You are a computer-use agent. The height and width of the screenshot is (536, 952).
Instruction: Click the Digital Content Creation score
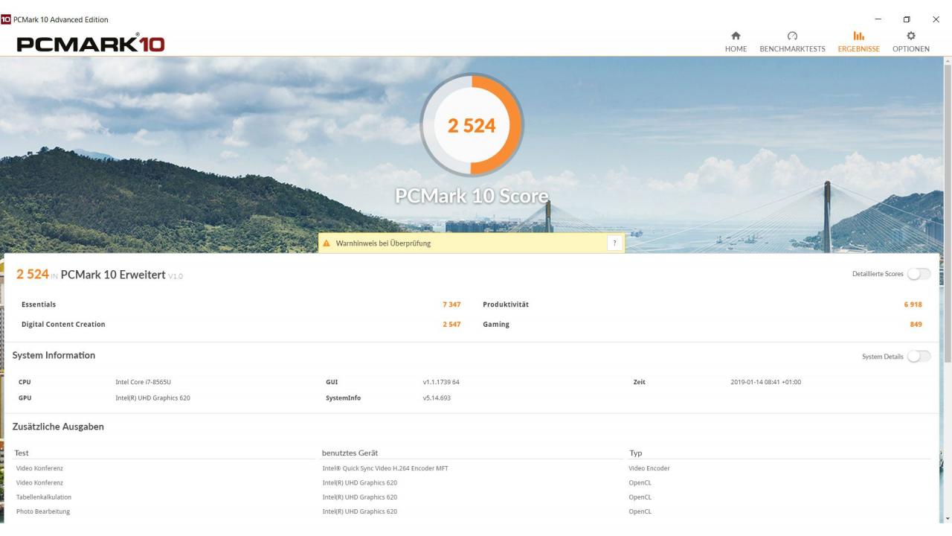[451, 324]
